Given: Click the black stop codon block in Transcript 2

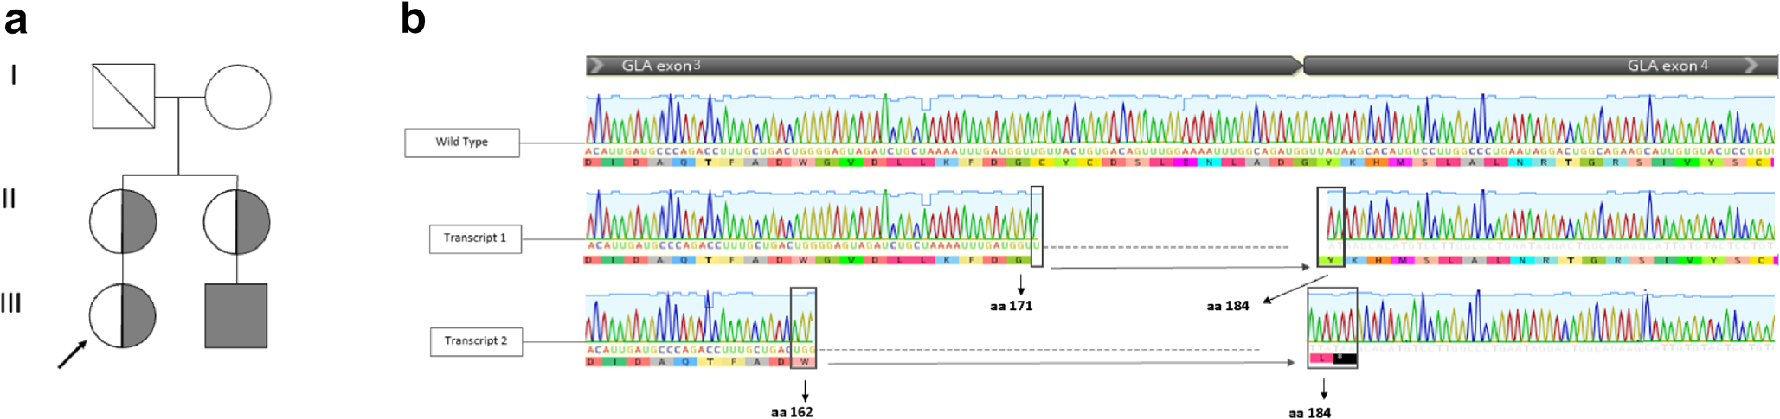Looking at the screenshot, I should (x=1344, y=359).
